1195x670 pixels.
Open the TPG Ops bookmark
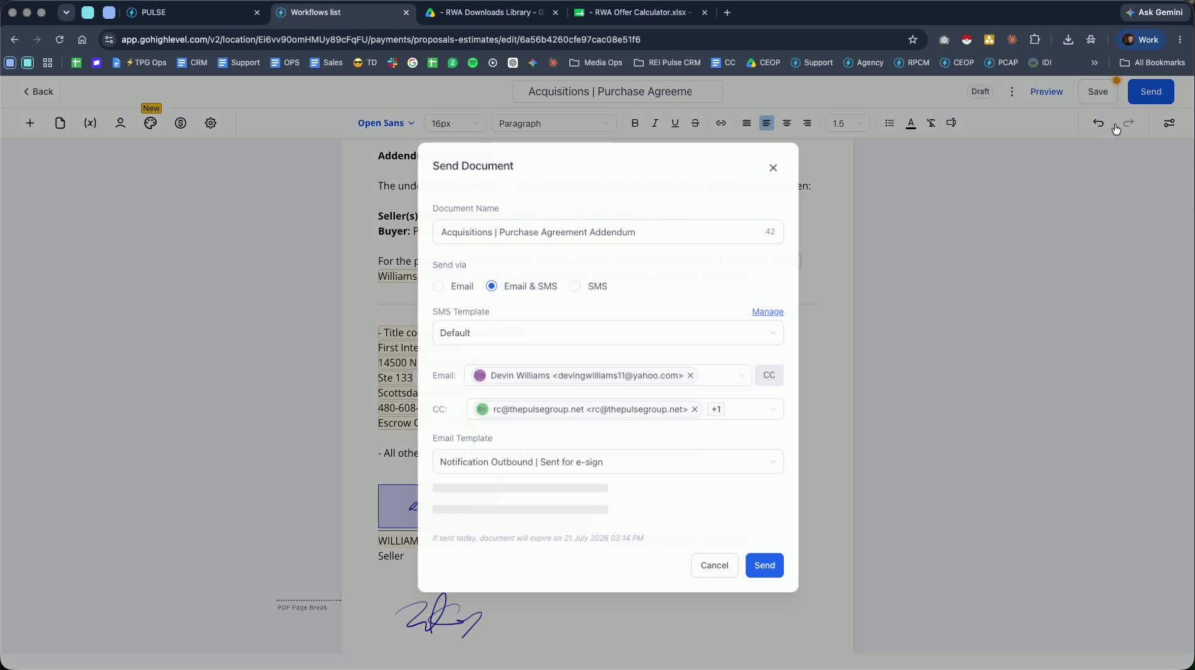coord(140,63)
